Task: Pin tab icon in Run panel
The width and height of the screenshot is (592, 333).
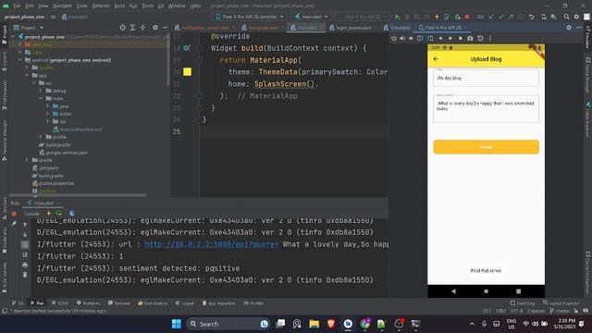Action: pos(14,224)
